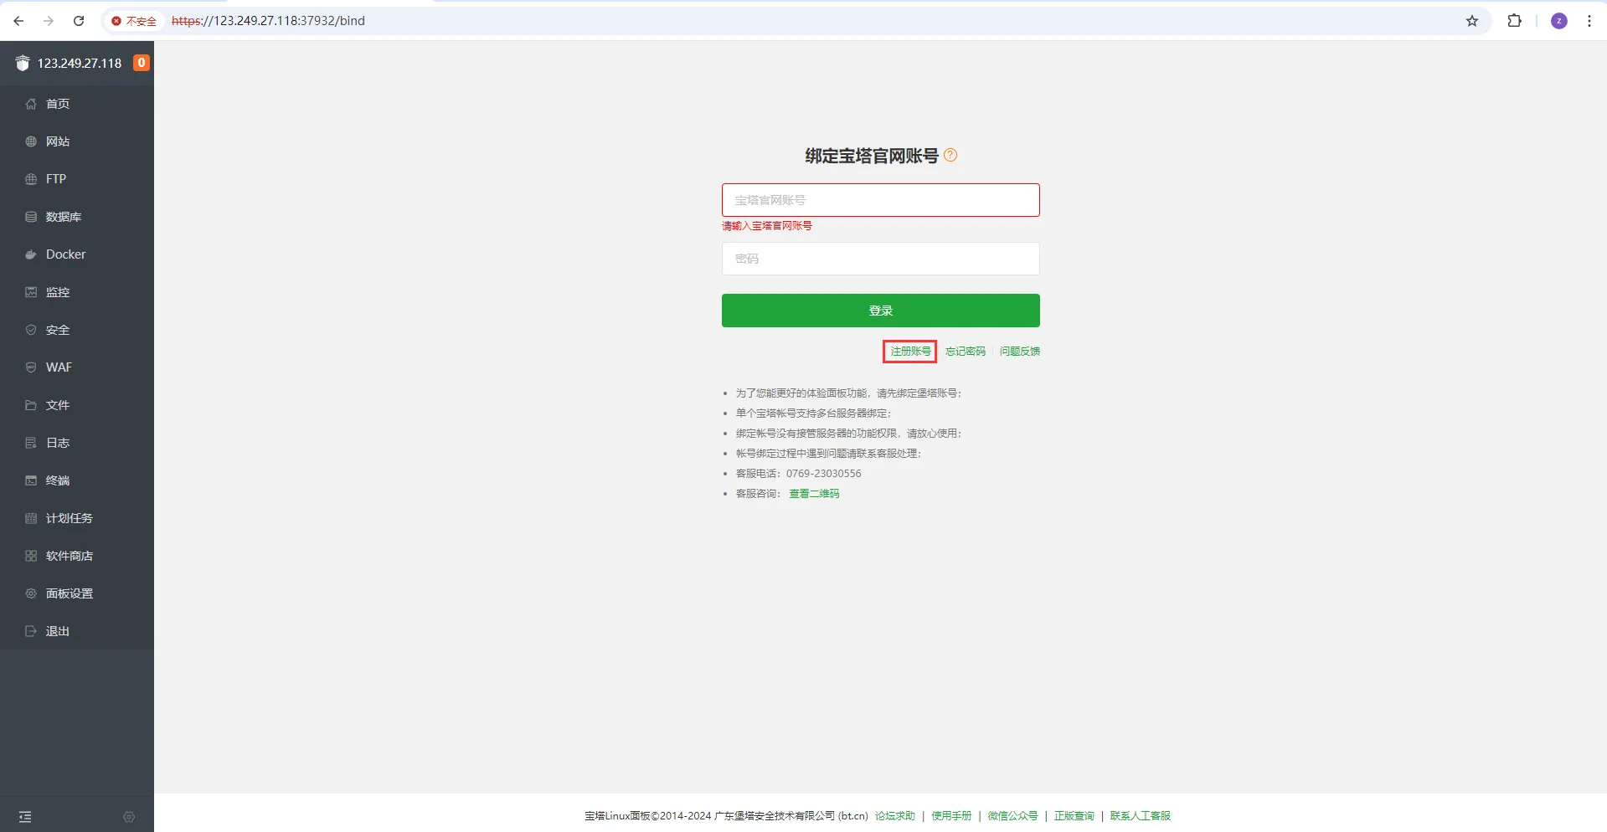1607x832 pixels.
Task: Click the terminal icon beside 终端
Action: coord(31,480)
